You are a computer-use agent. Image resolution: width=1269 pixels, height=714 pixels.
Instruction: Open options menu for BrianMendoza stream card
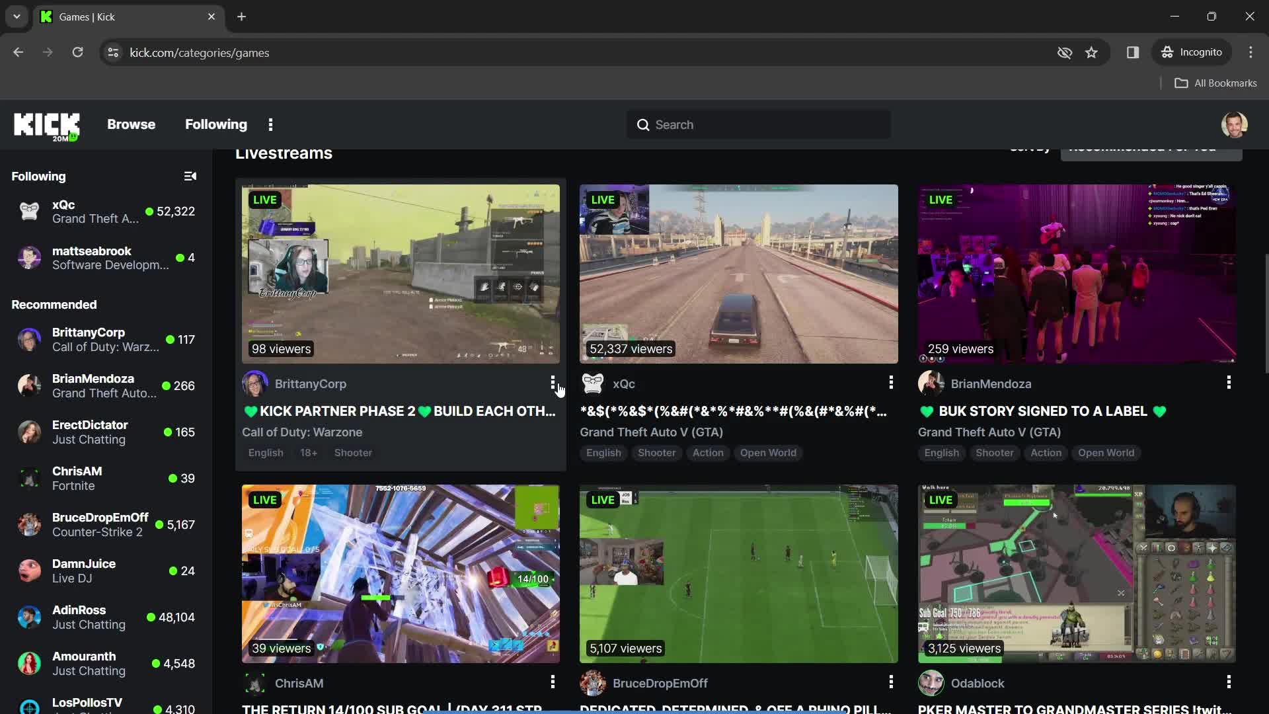click(1229, 383)
